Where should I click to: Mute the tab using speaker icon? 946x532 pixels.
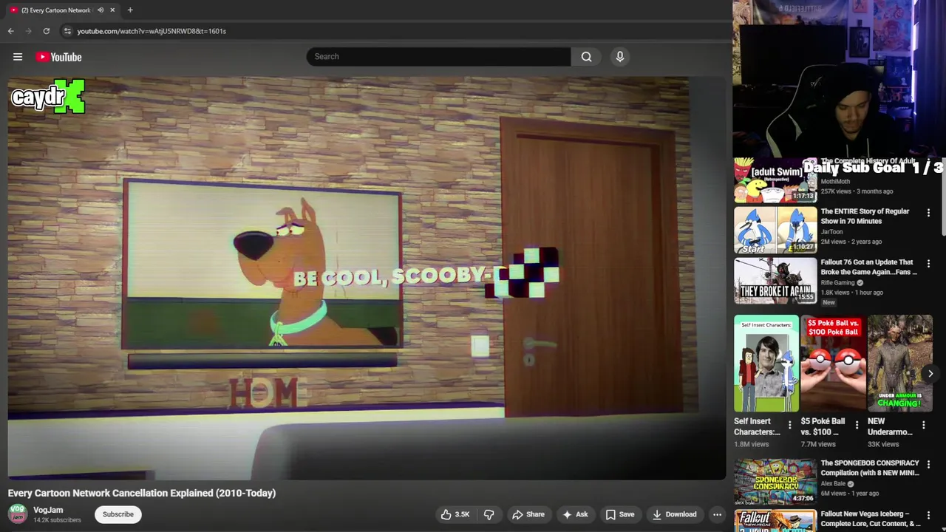pyautogui.click(x=101, y=10)
